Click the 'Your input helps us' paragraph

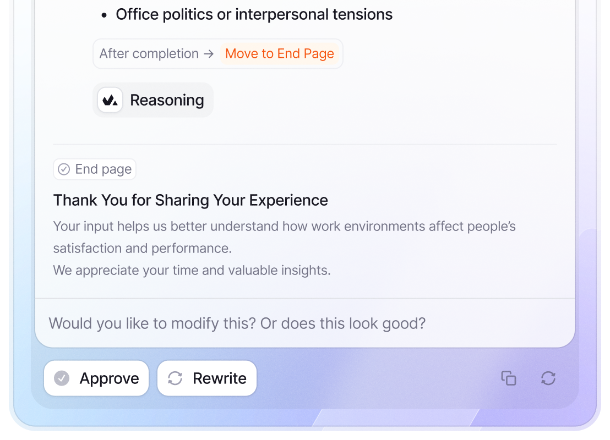284,227
